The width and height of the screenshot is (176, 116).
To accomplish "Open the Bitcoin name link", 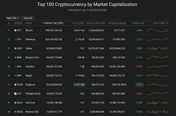I will [29, 30].
